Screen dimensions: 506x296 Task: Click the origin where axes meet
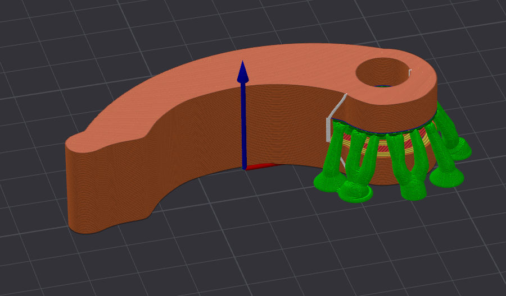245,167
